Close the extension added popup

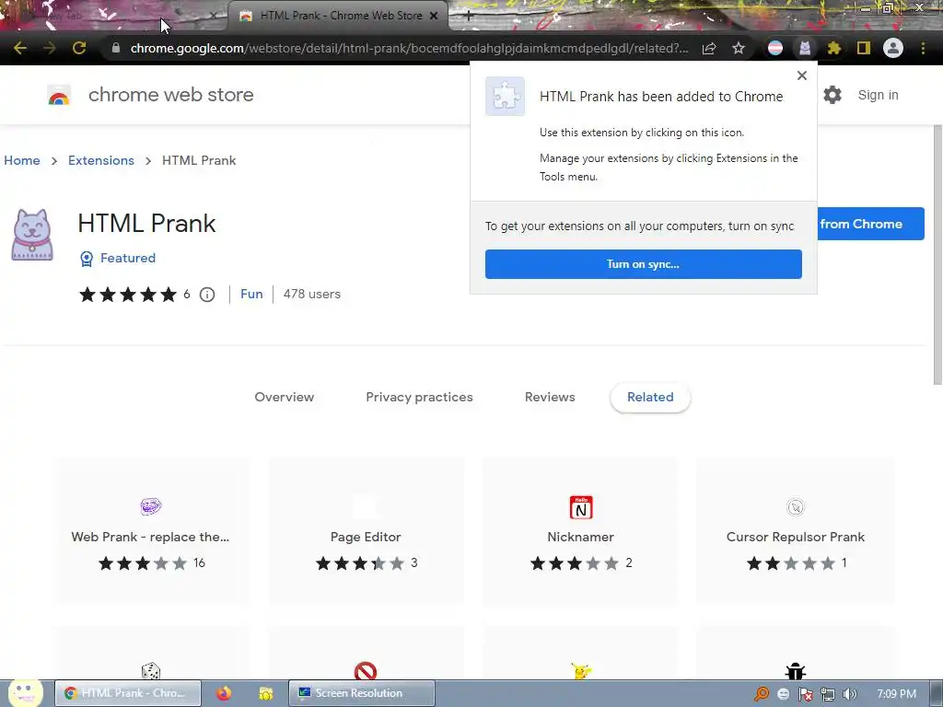(x=802, y=75)
